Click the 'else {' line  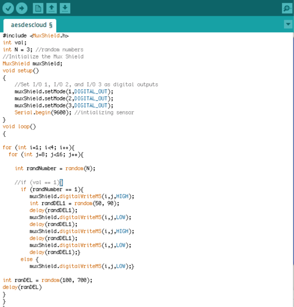tap(29, 259)
